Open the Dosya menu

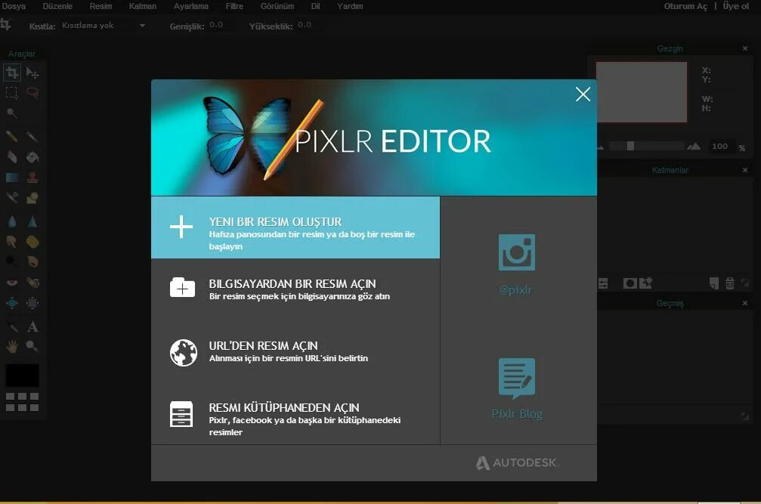point(14,6)
